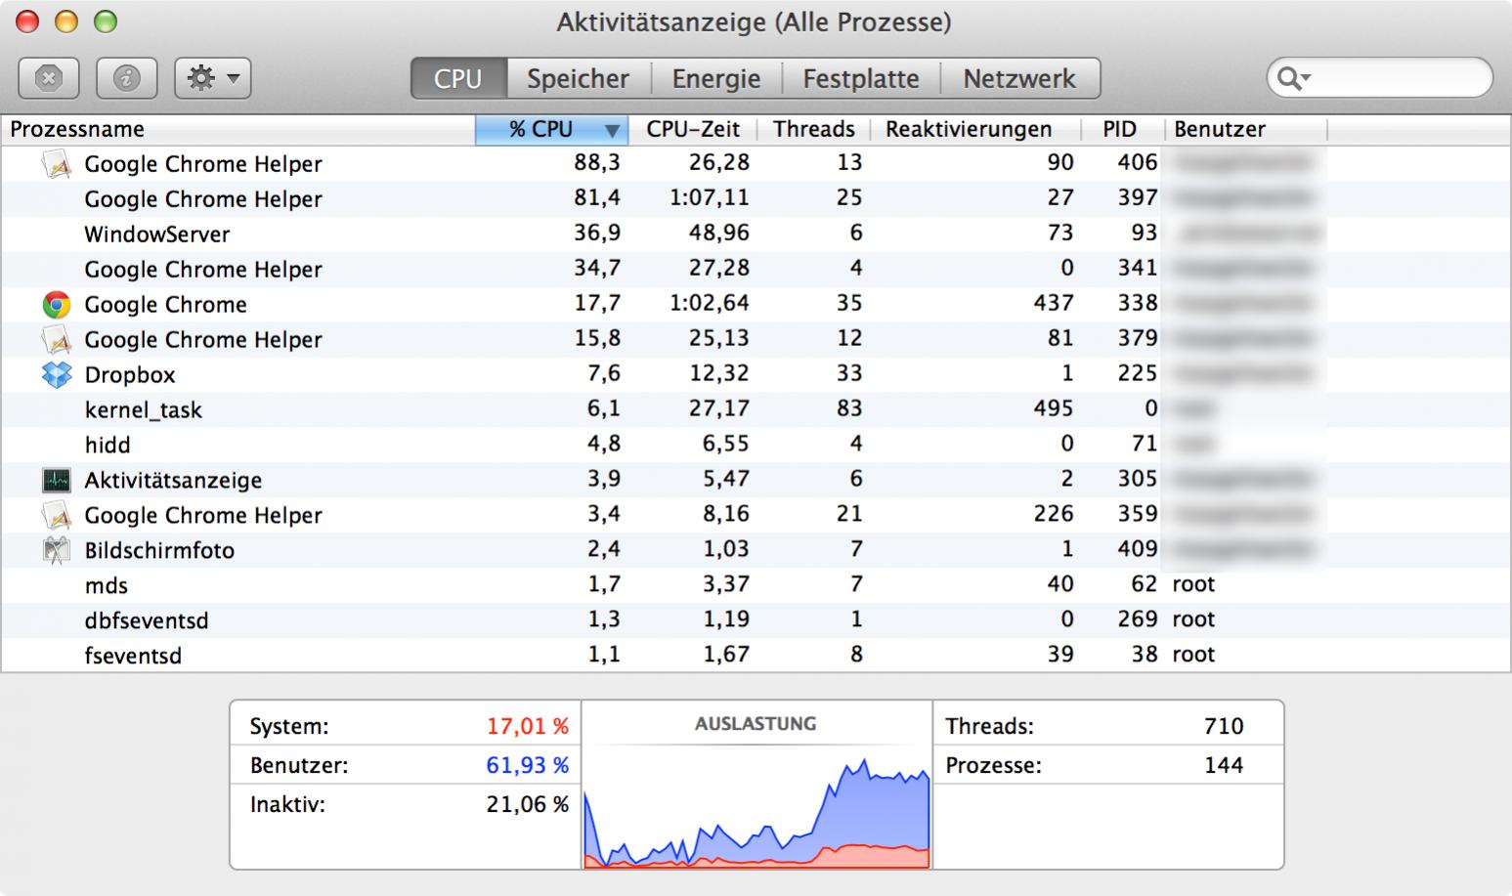Click the search field

click(1380, 78)
